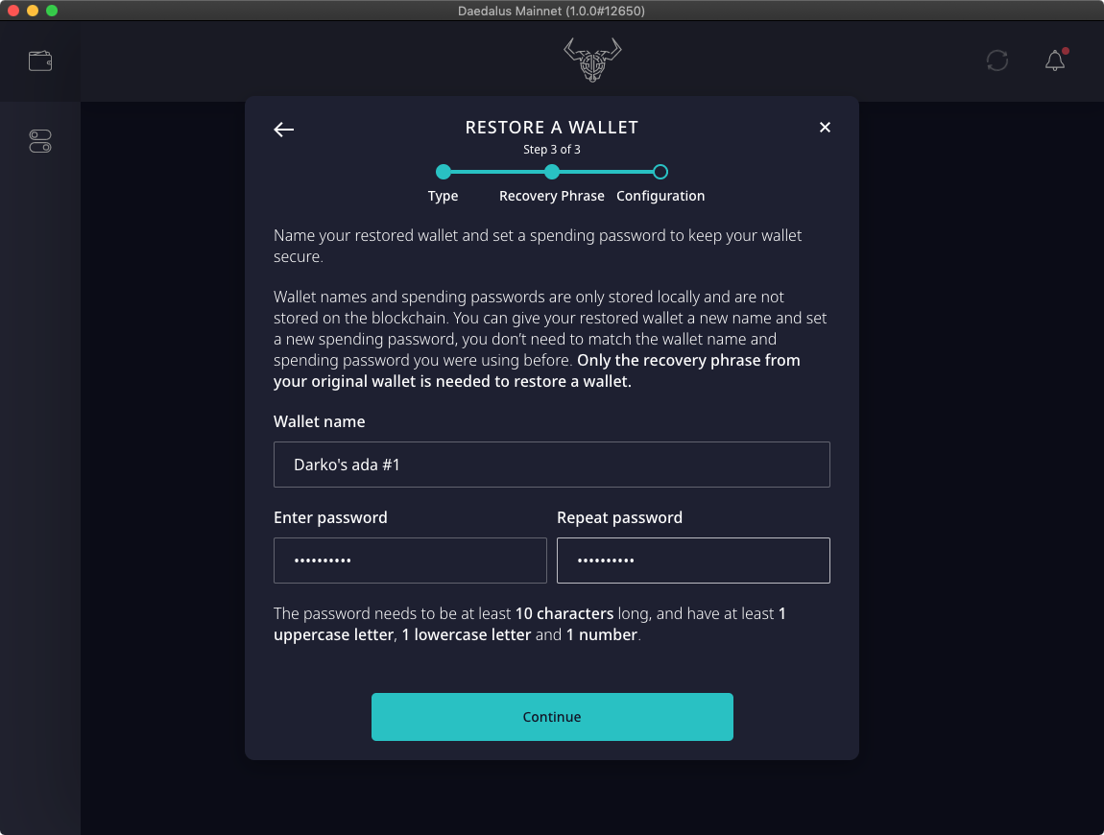Click the Type step dot
The image size is (1104, 835).
point(443,173)
